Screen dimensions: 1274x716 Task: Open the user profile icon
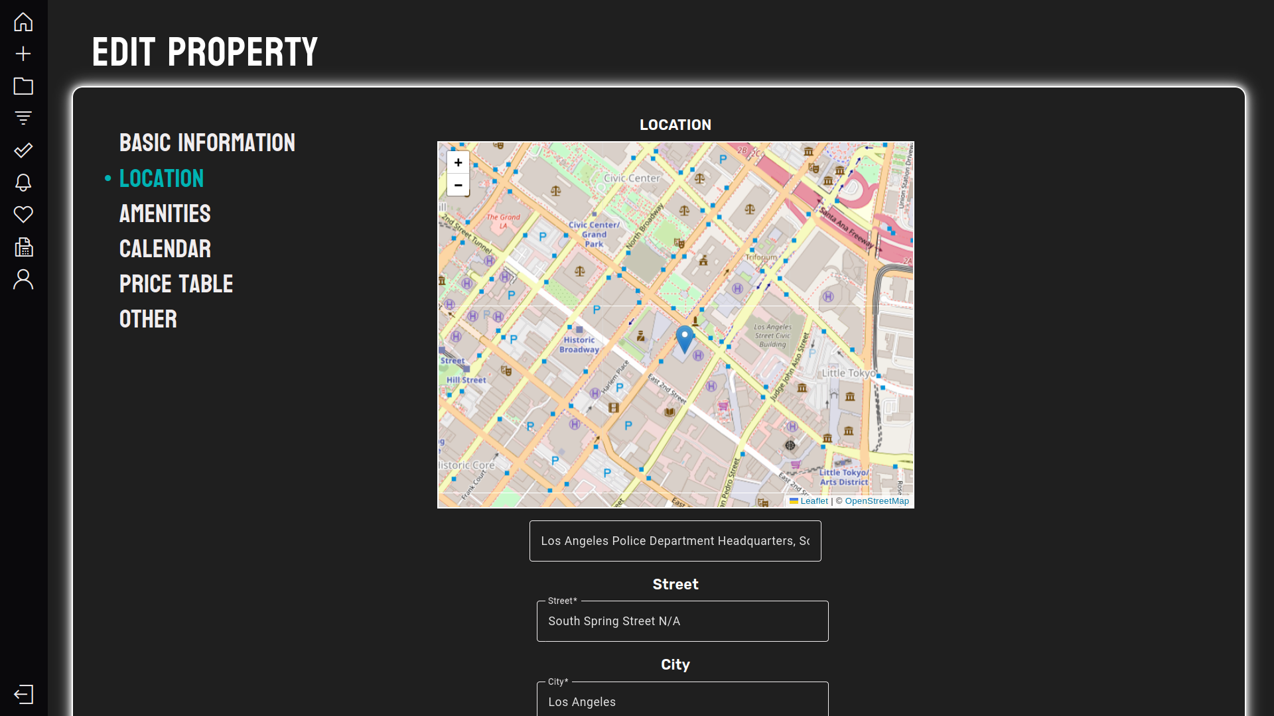coord(23,279)
